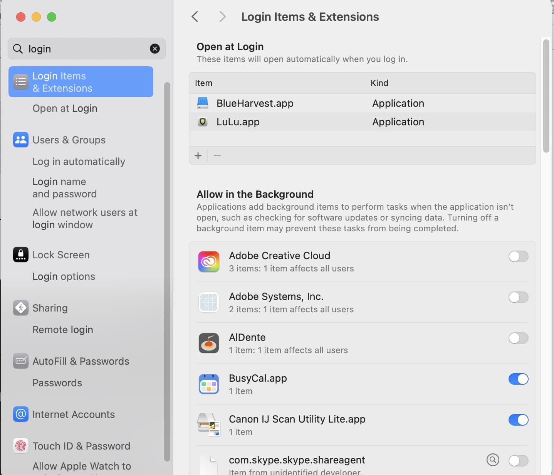Click the Internet Accounts @ icon

point(21,414)
